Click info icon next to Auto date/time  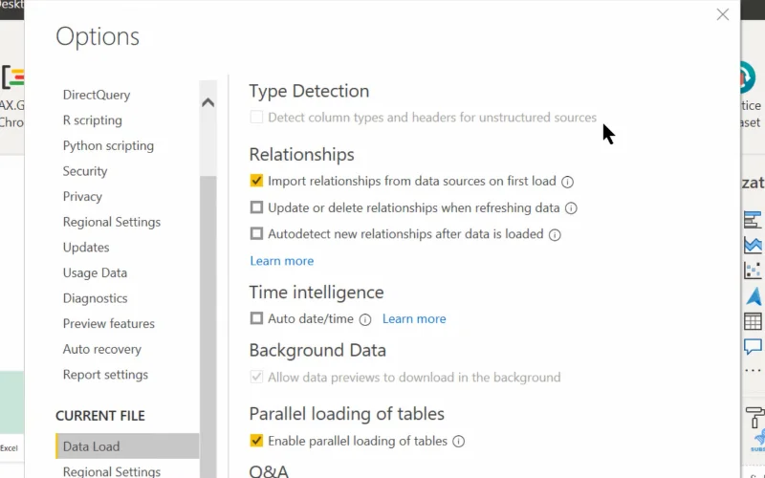point(365,319)
